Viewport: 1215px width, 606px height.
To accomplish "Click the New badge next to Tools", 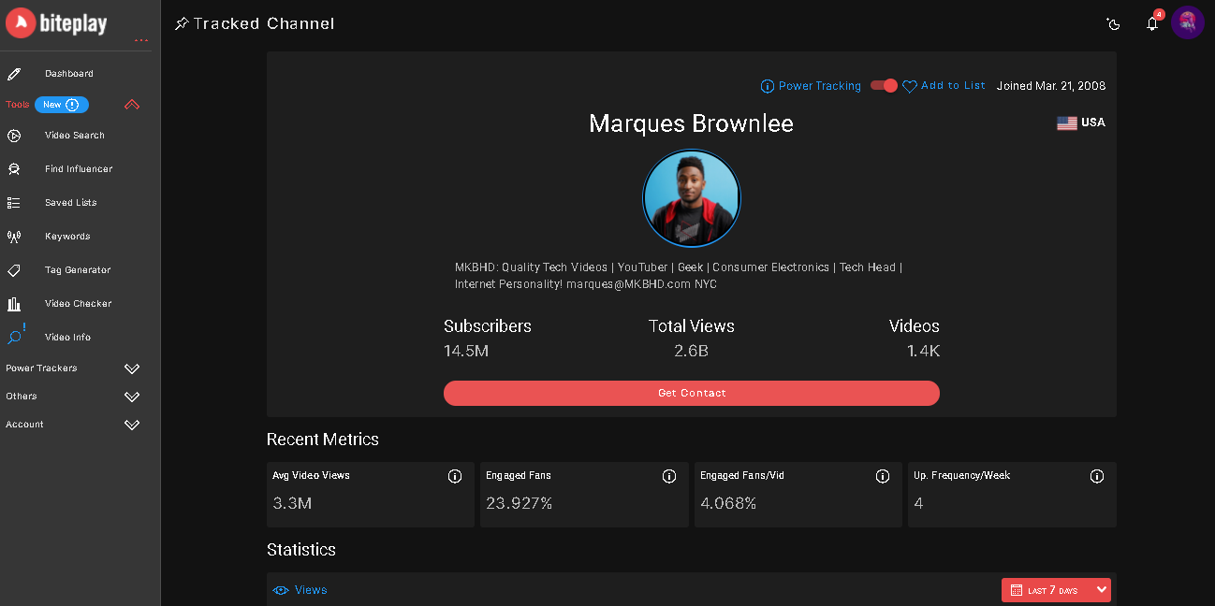I will pyautogui.click(x=62, y=105).
